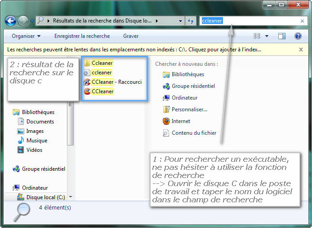Click the navigation pane scroll down arrow
Viewport: 312px width, 228px height.
(71, 197)
